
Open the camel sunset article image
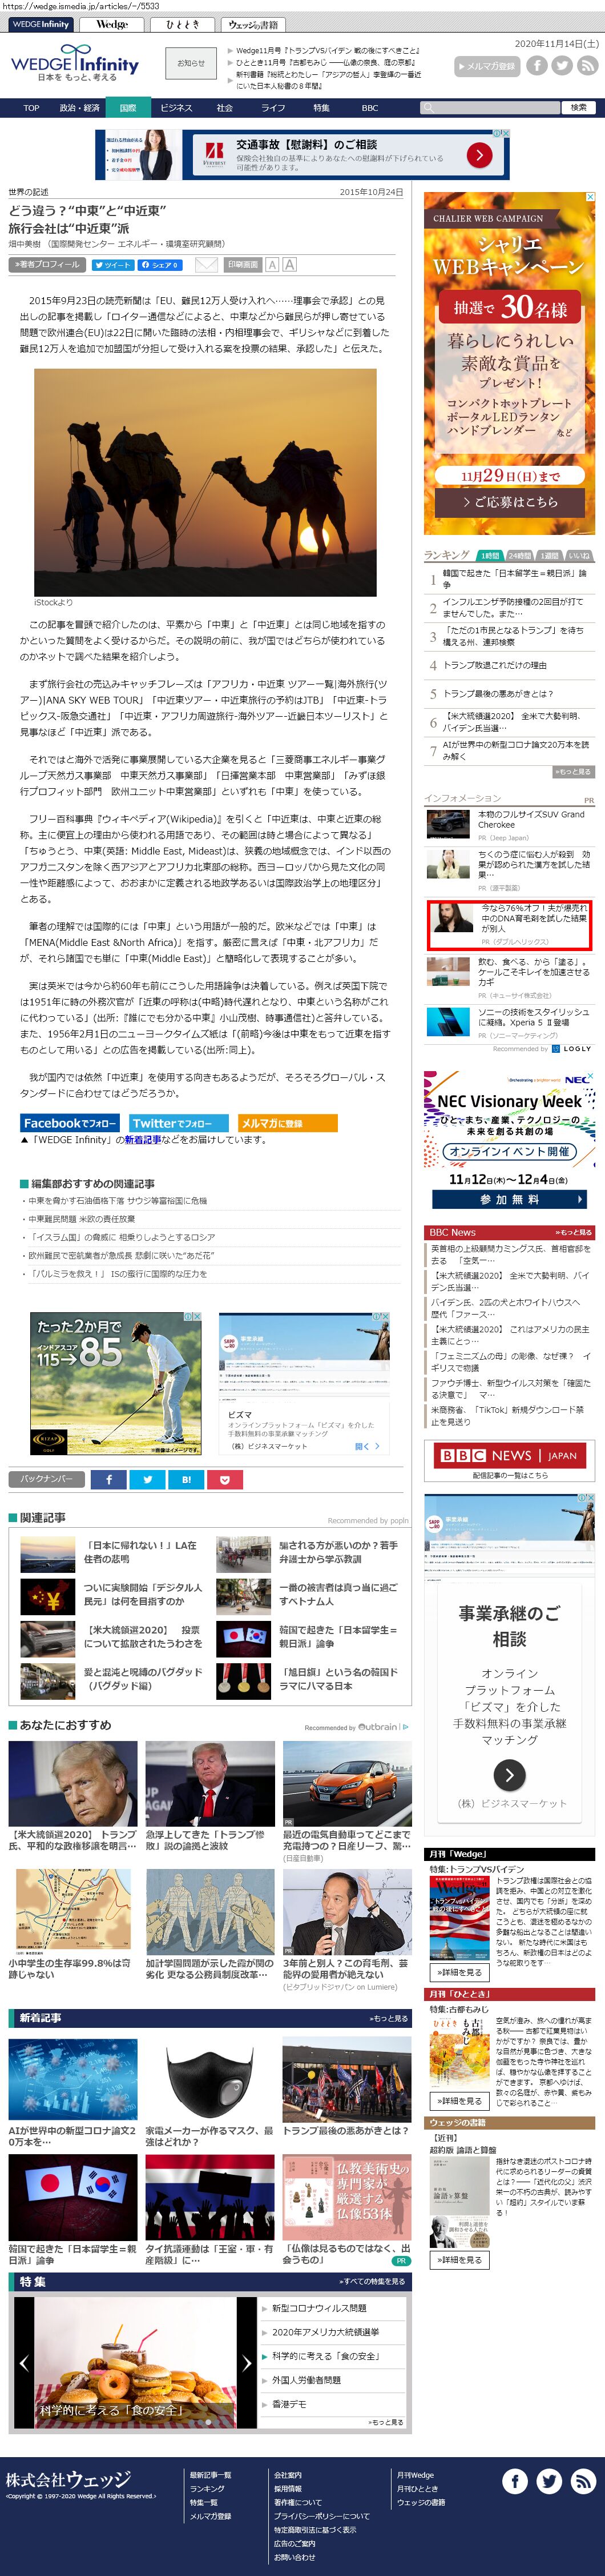[205, 482]
